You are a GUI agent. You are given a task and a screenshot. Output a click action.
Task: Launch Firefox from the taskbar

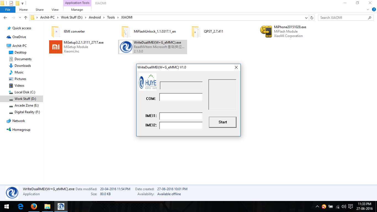[x=34, y=206]
